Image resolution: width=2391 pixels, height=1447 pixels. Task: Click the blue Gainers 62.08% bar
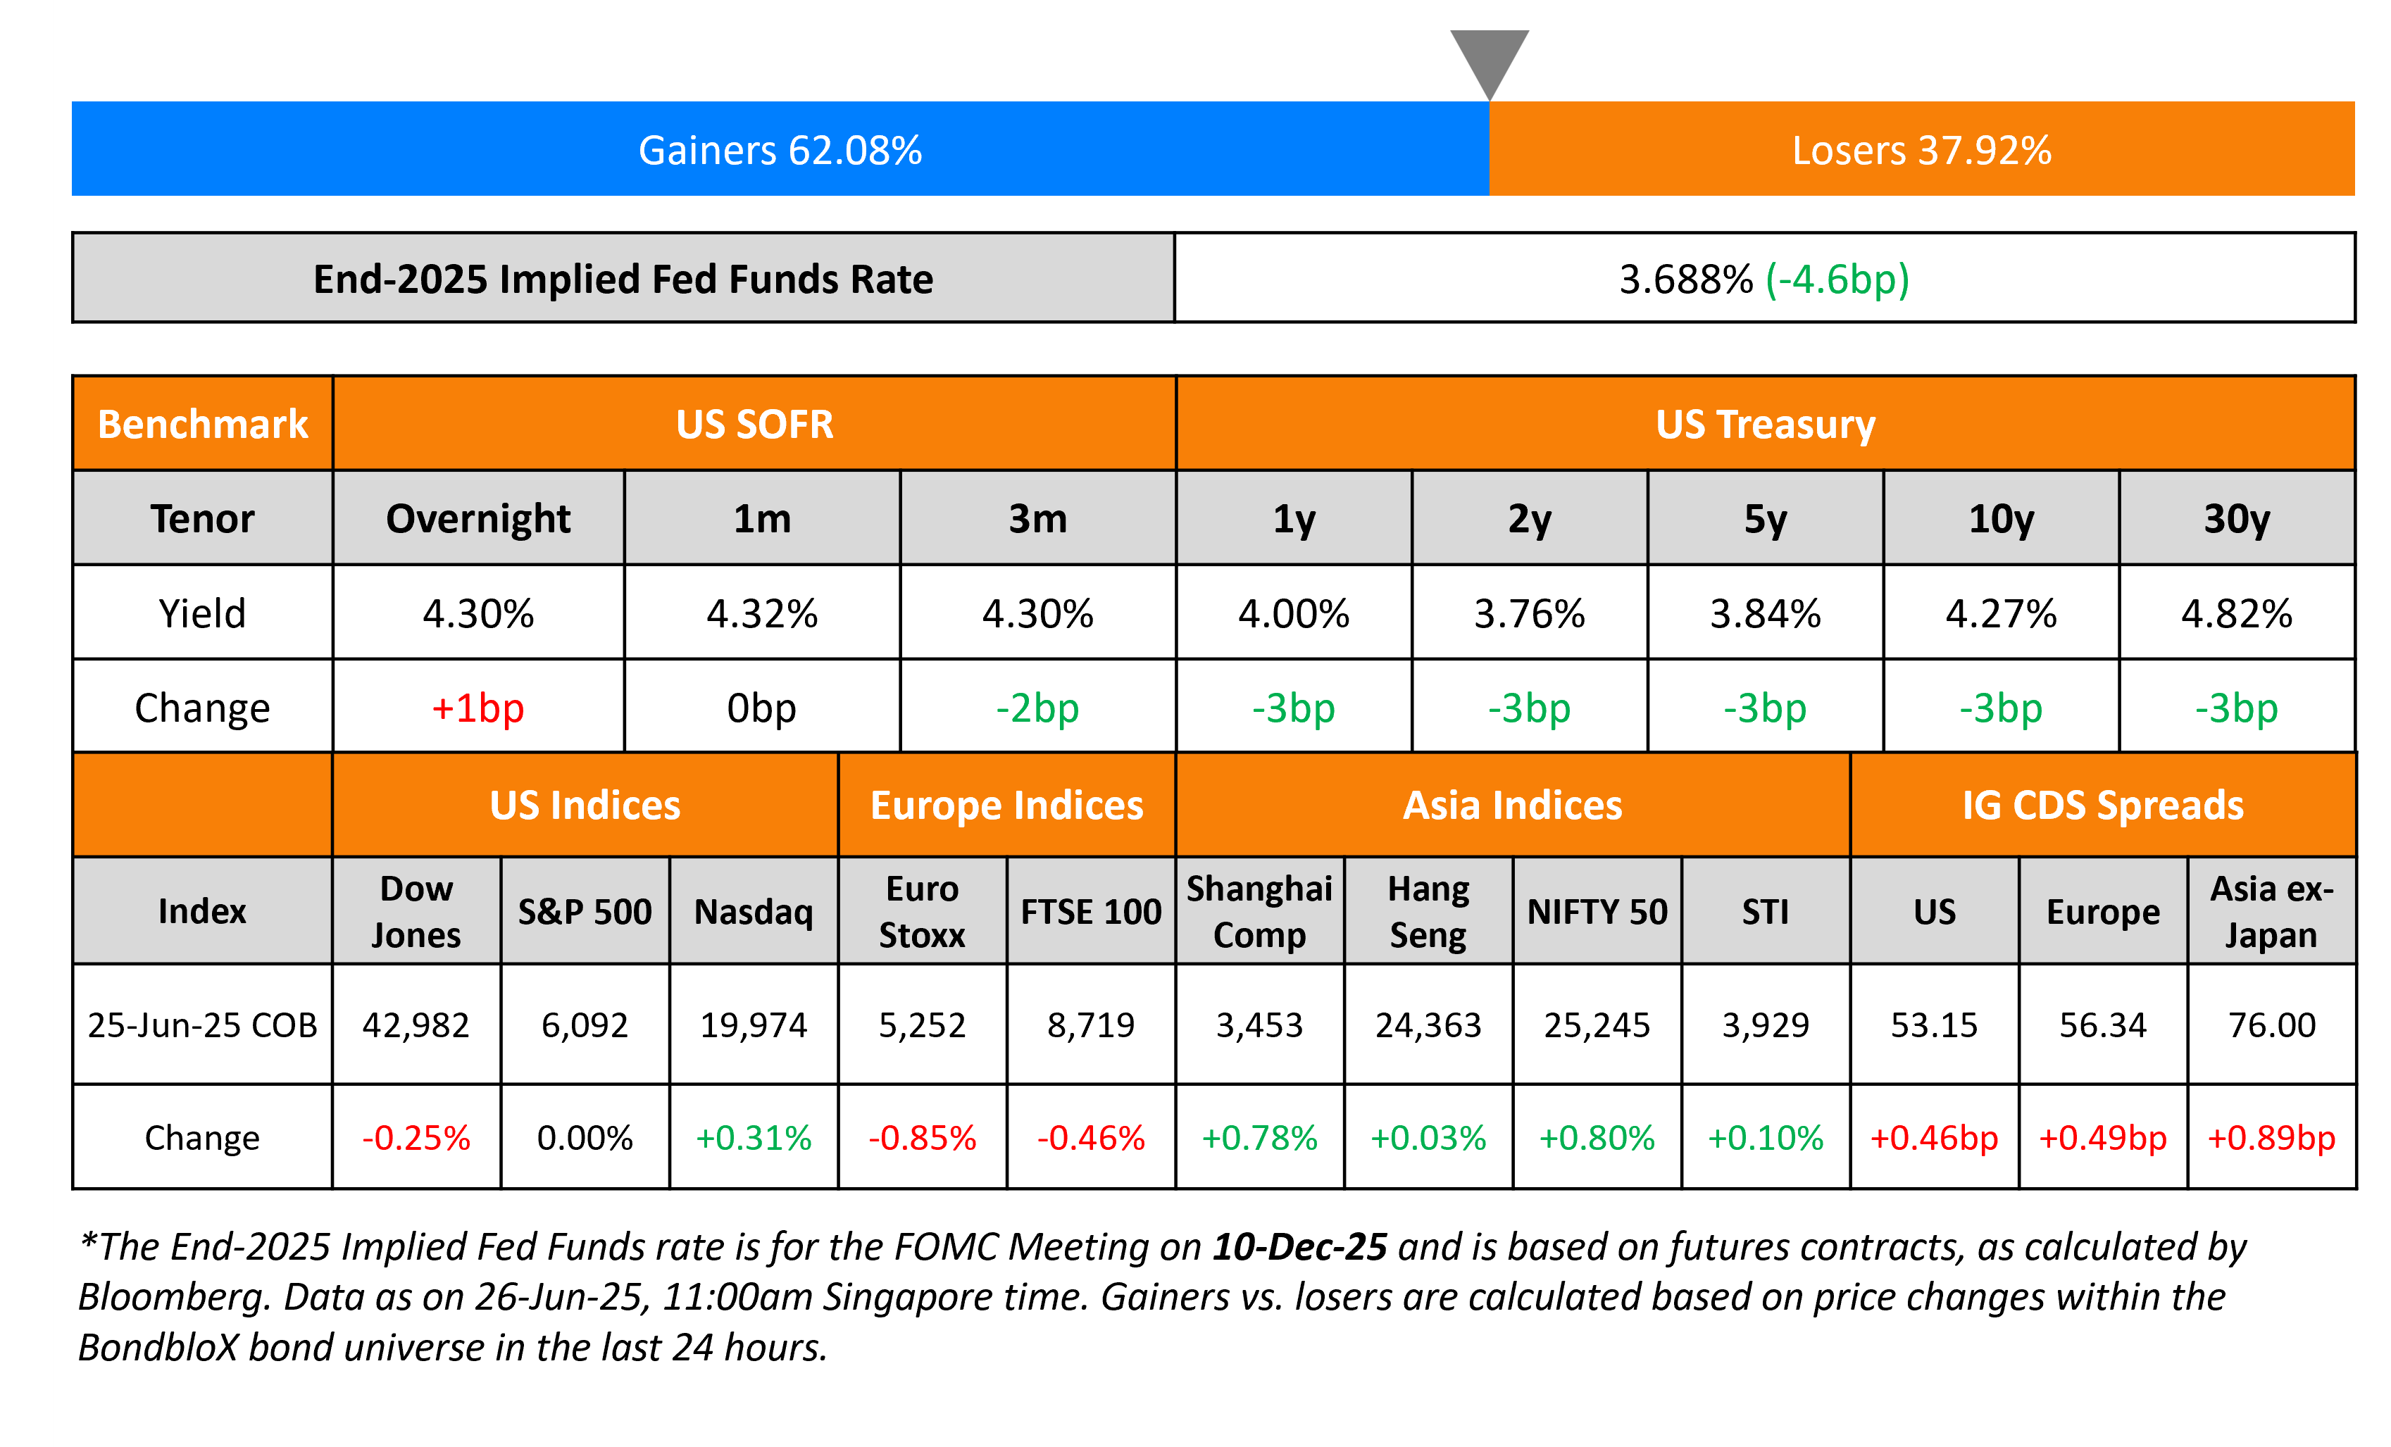[x=780, y=149]
